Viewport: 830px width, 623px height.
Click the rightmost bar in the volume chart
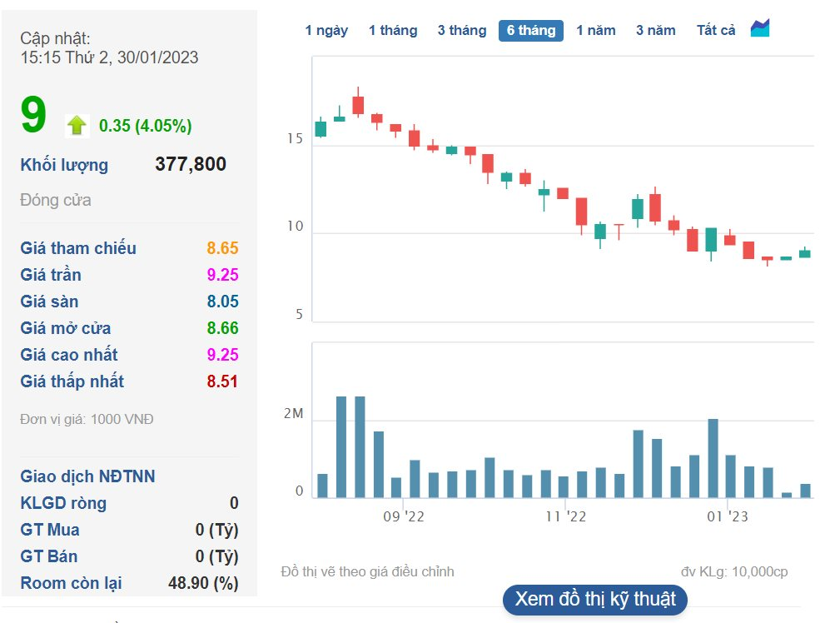[805, 491]
